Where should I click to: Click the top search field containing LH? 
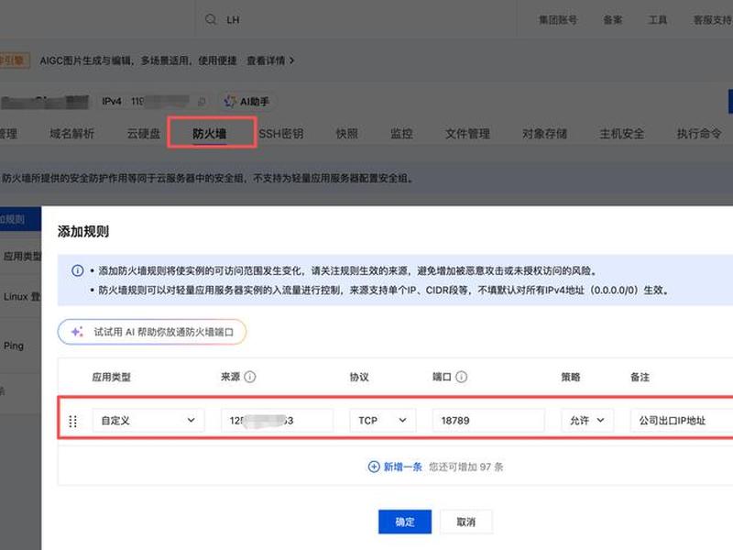point(356,19)
